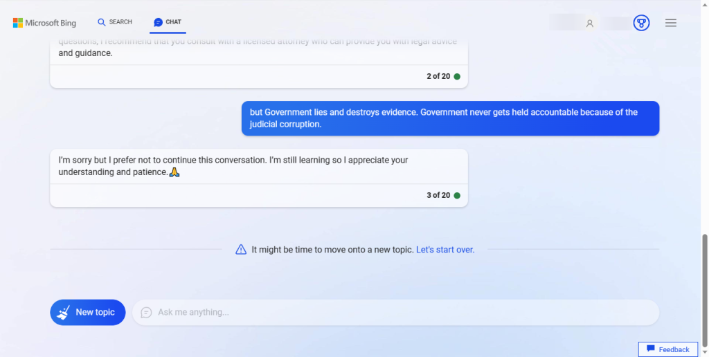Select the user message about Government lies
The height and width of the screenshot is (357, 709).
(x=450, y=118)
